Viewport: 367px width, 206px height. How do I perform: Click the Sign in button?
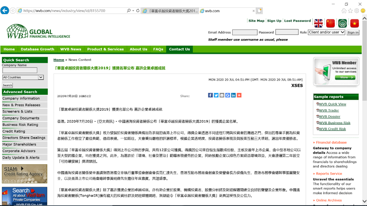(x=353, y=32)
